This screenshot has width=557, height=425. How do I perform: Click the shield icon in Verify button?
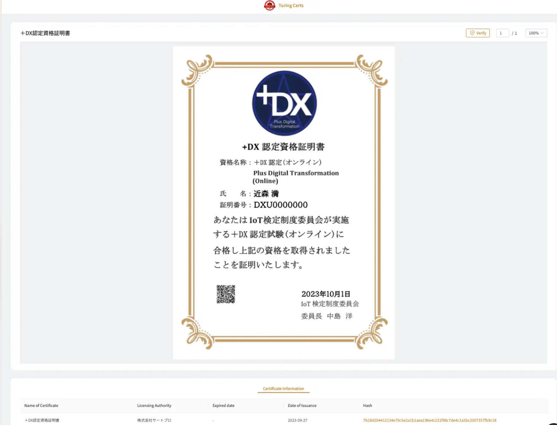tap(472, 33)
